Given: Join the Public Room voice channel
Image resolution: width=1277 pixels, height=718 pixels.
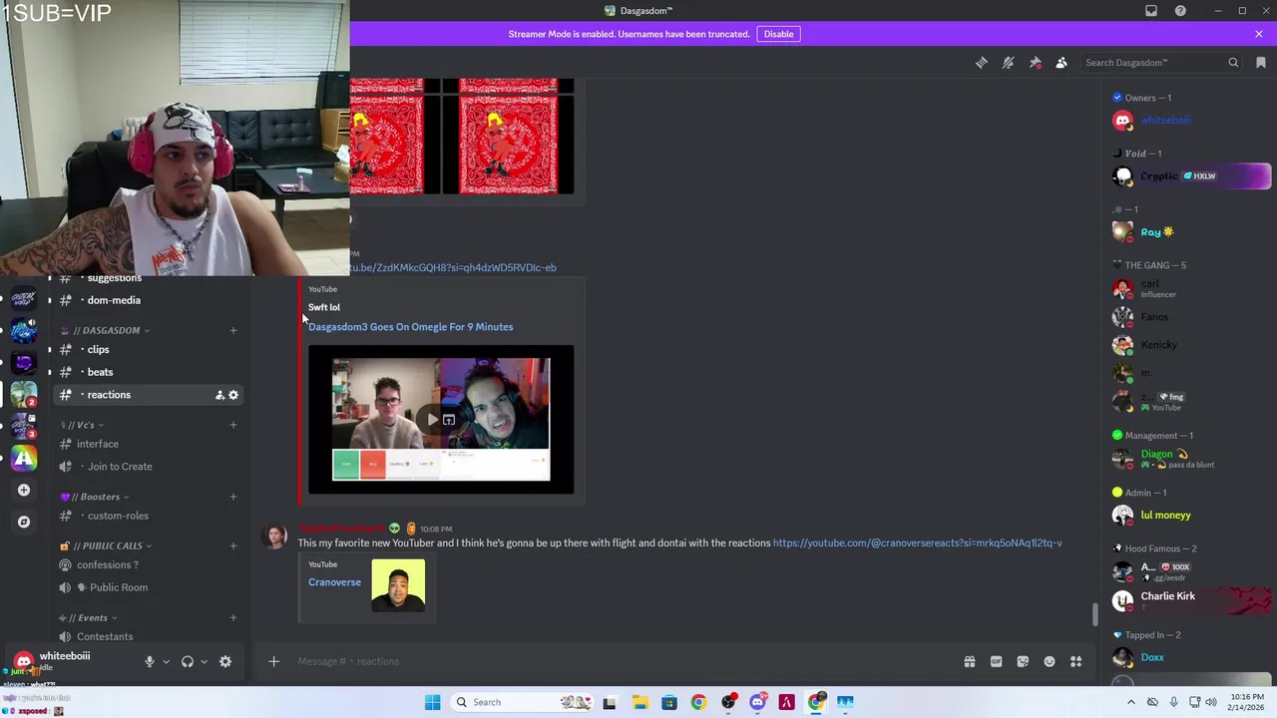Looking at the screenshot, I should pos(148,587).
